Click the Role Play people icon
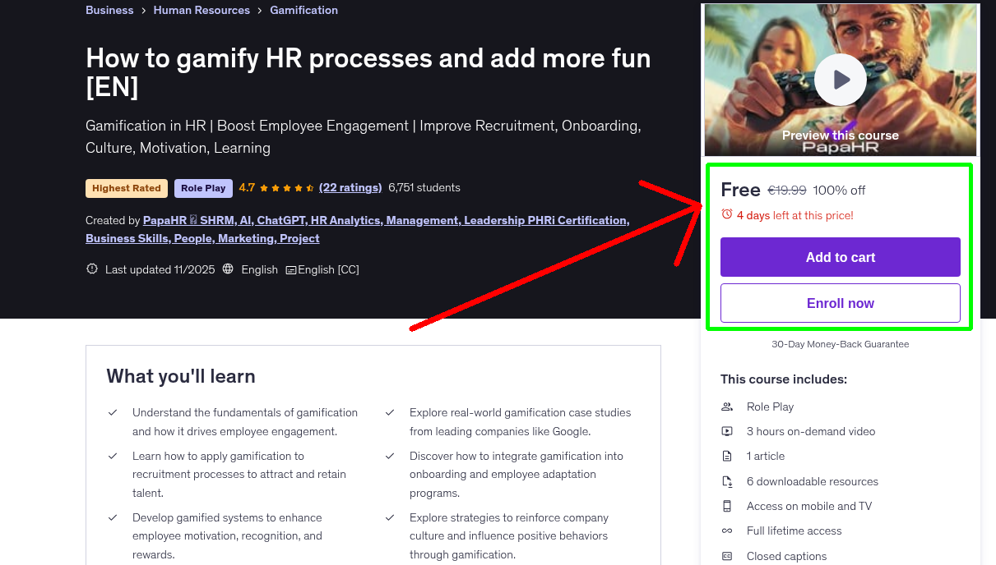 pyautogui.click(x=727, y=406)
